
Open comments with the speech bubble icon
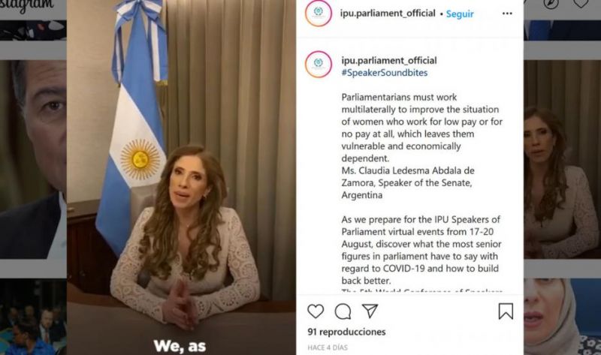[343, 311]
